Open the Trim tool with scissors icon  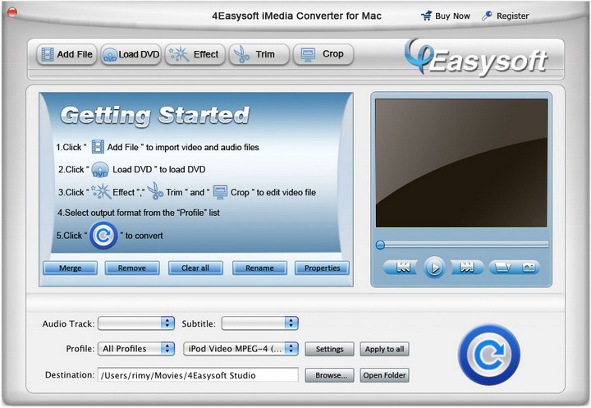pos(259,54)
